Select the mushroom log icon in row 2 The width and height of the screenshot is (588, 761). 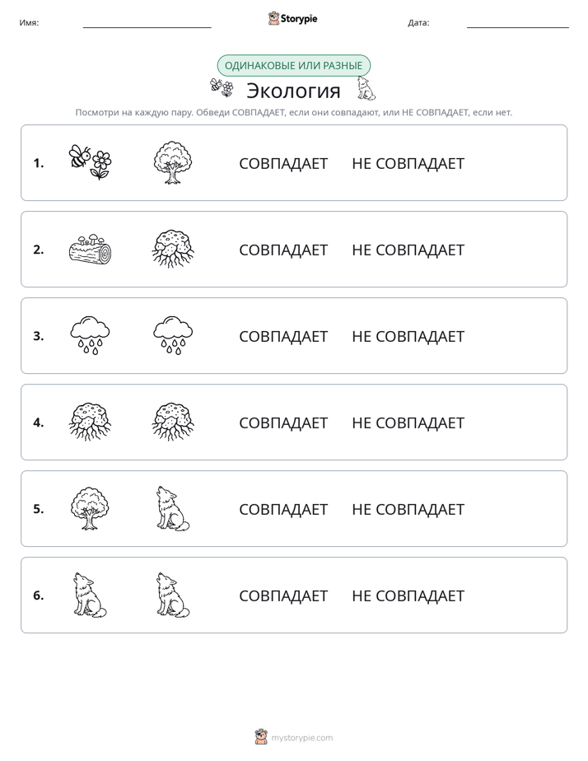tap(91, 249)
